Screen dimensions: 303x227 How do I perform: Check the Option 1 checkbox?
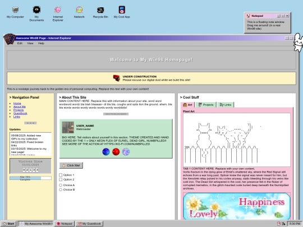(61, 175)
